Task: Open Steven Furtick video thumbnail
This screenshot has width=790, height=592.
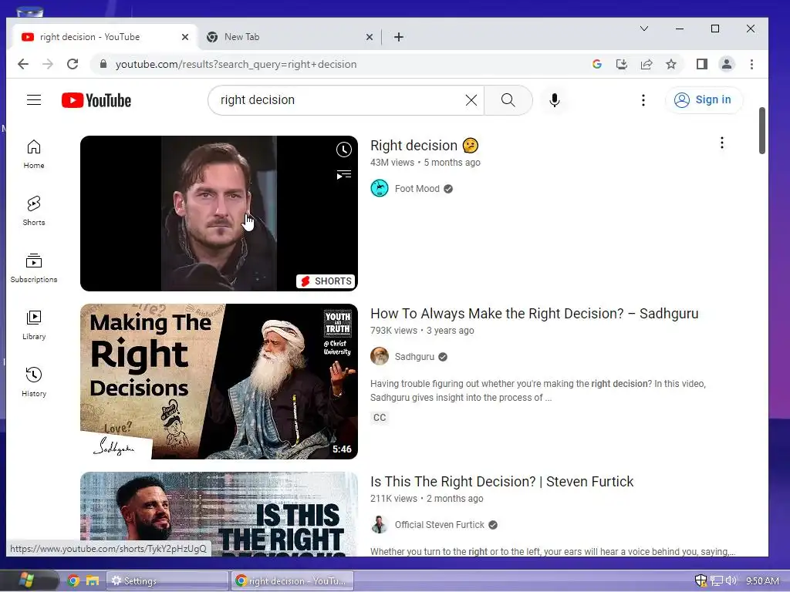Action: pos(218,514)
